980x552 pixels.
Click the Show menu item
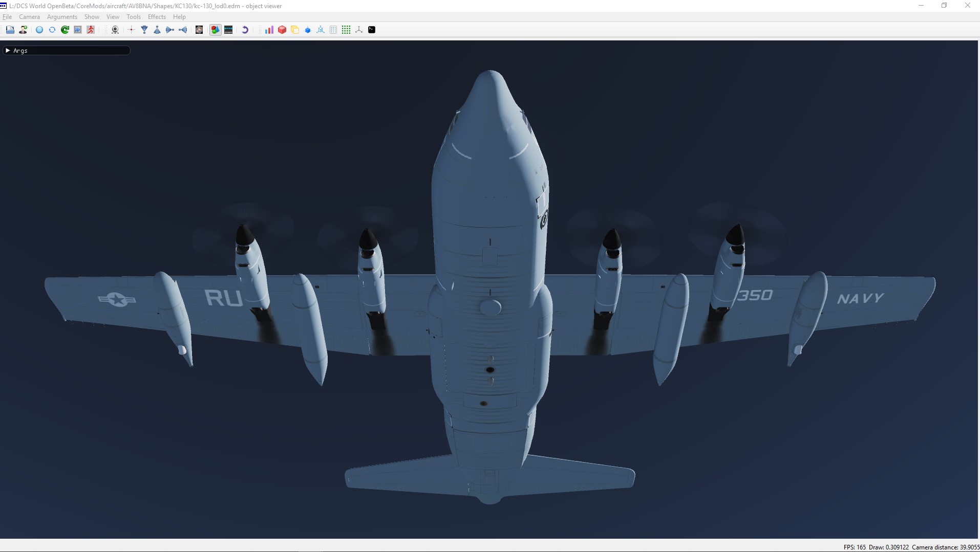(x=92, y=17)
